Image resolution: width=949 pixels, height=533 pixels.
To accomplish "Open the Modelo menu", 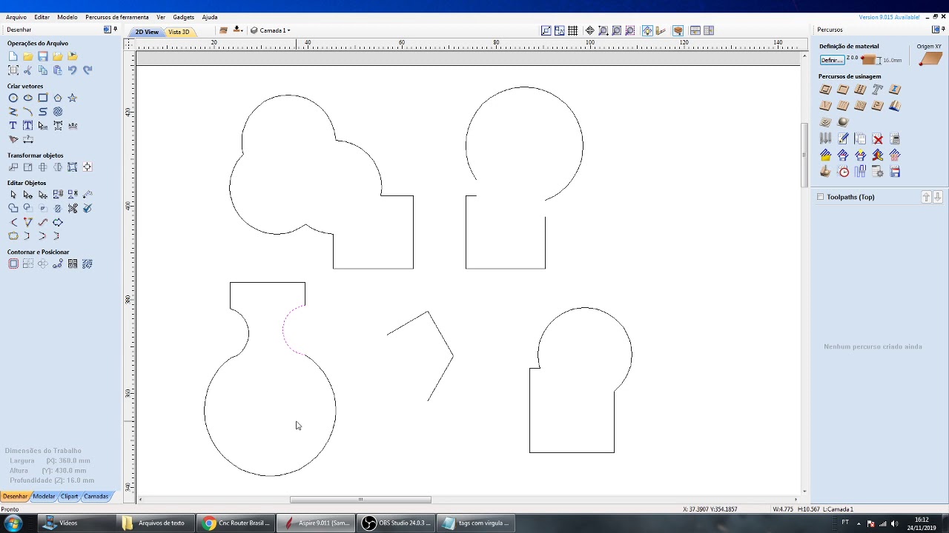I will pos(67,17).
